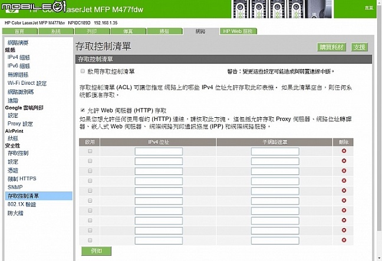Toggle the enable checkbox in the seventh row

point(90,210)
